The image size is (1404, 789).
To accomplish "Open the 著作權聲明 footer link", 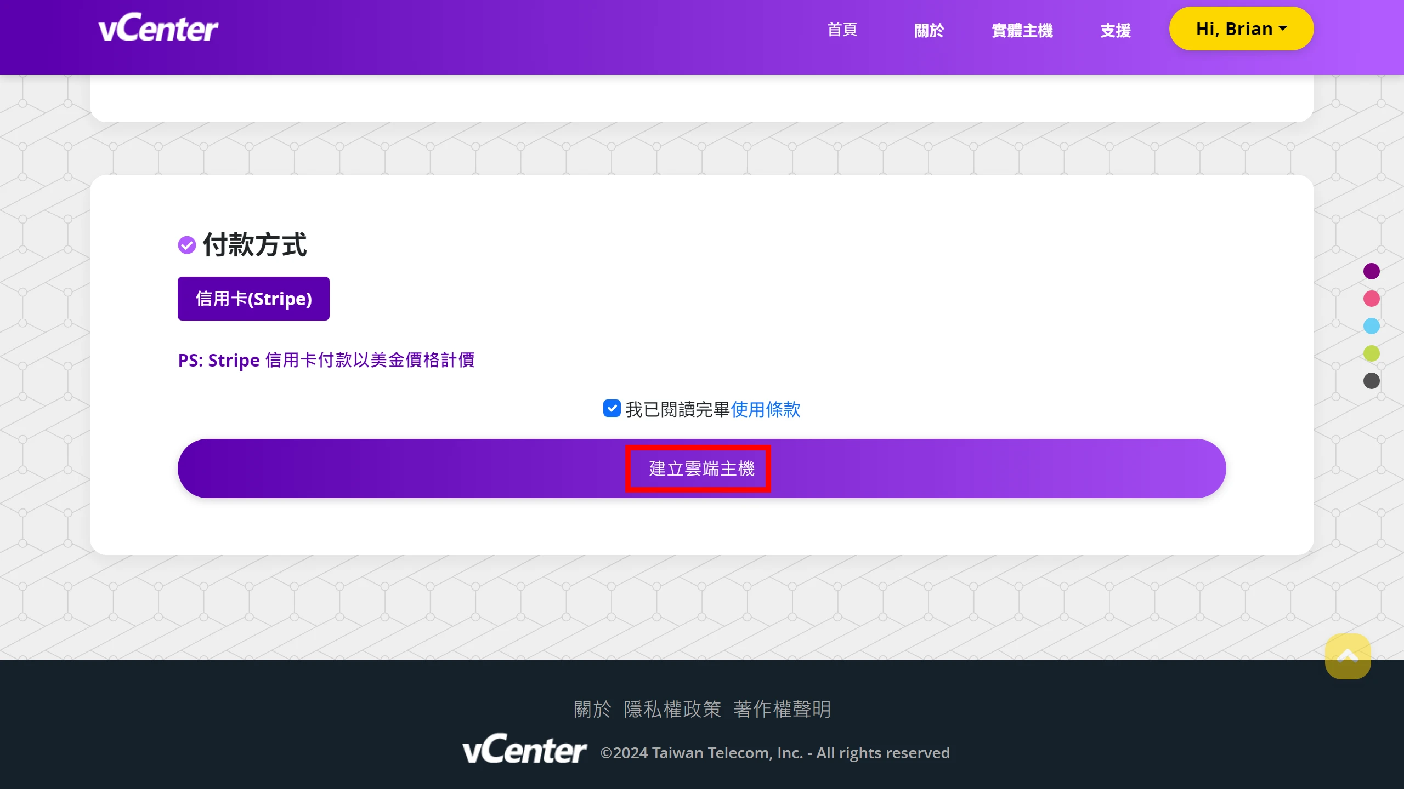I will 782,708.
